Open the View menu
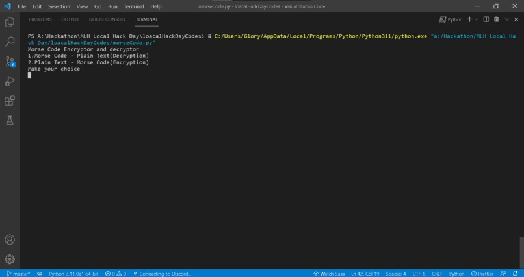This screenshot has height=277, width=524. pyautogui.click(x=82, y=6)
